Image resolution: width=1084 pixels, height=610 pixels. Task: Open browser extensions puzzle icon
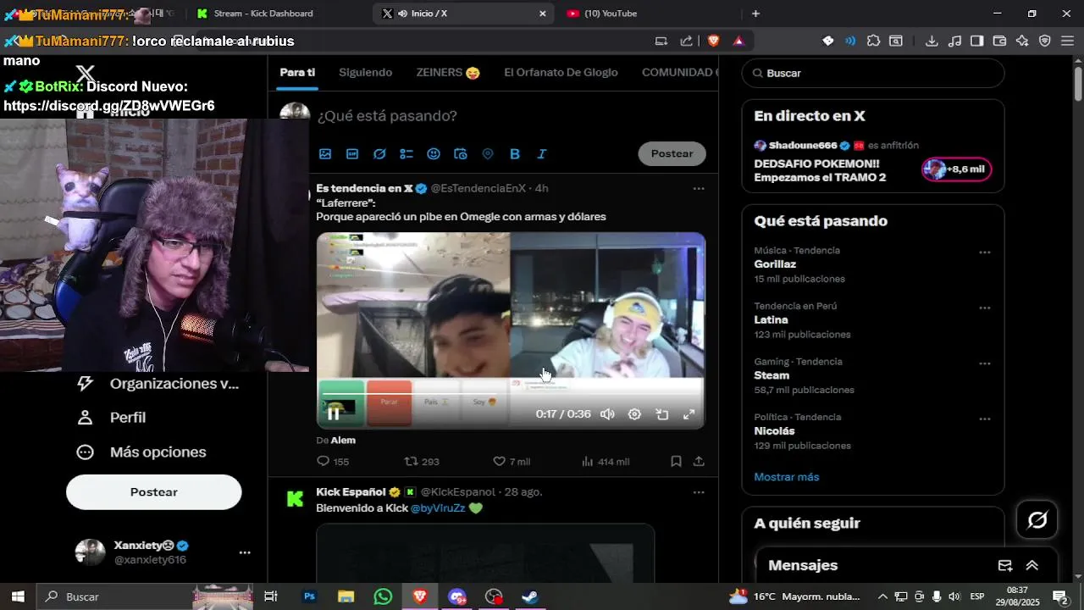[x=874, y=41]
